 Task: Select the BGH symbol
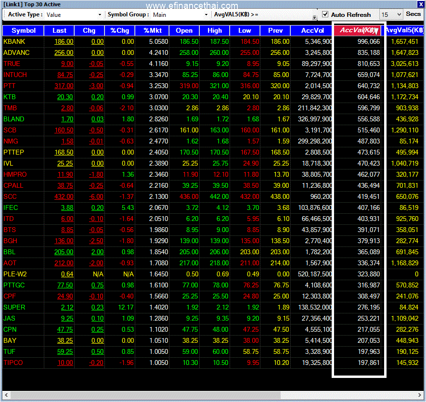(10, 241)
